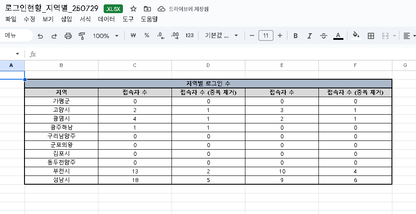Screen dimensions: 416x214
Task: Increase font size with plus button
Action: [x=280, y=35]
